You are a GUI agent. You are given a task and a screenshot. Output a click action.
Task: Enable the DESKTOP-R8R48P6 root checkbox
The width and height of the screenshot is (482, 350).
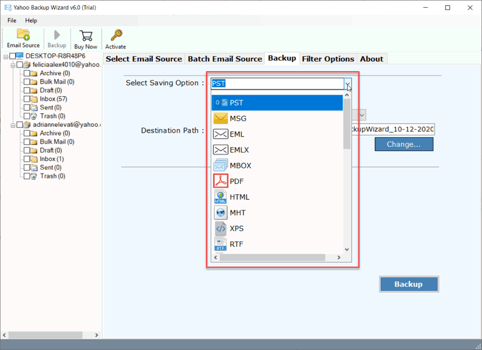pos(13,56)
